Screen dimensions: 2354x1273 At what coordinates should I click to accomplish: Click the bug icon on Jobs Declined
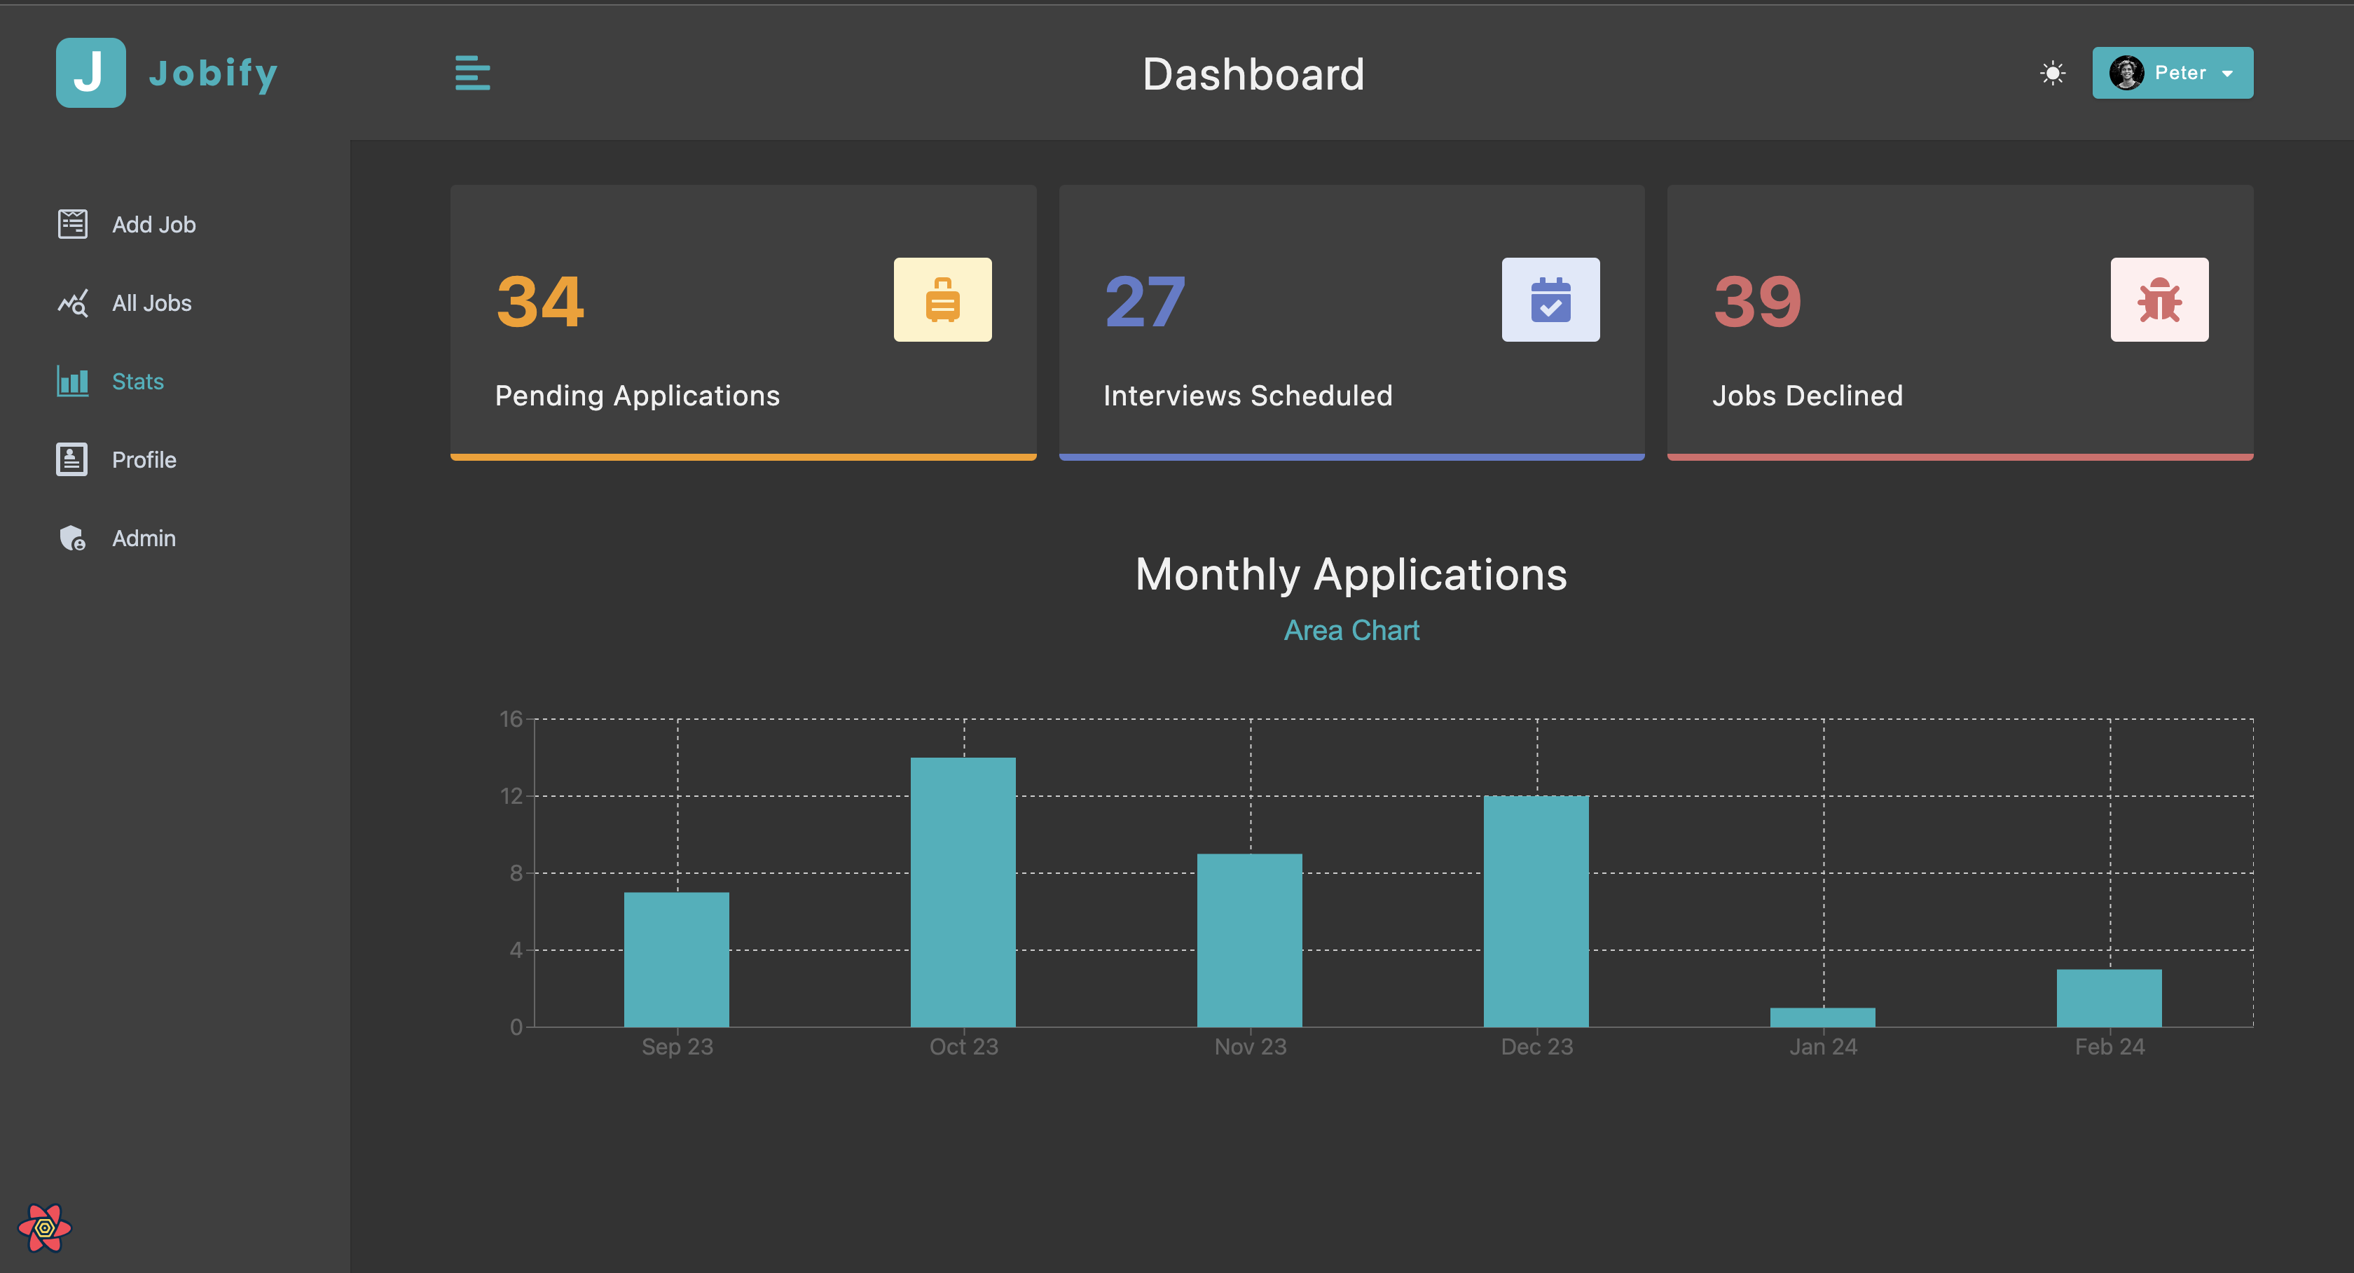pos(2159,300)
